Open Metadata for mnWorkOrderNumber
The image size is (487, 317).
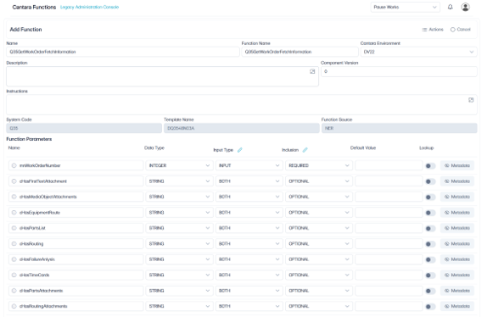pos(456,165)
